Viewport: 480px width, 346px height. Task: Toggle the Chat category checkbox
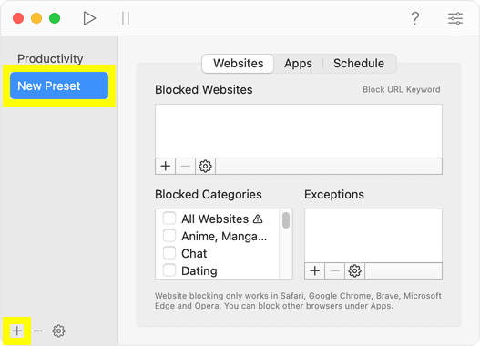pyautogui.click(x=169, y=253)
